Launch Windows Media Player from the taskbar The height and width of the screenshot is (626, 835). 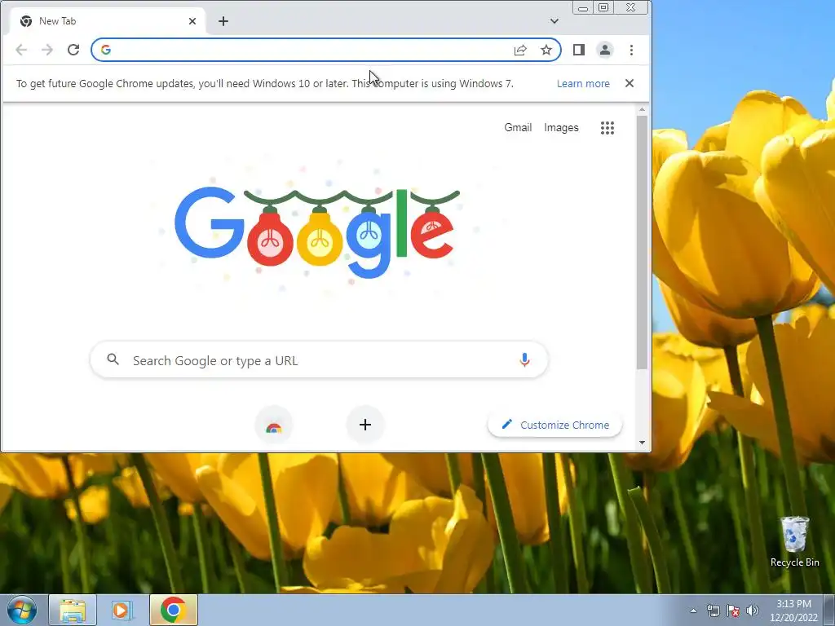click(121, 610)
